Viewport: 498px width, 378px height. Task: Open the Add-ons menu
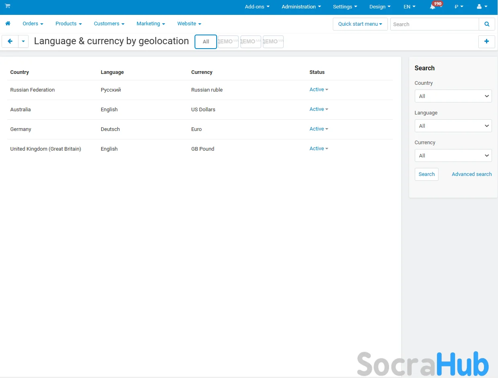click(257, 7)
